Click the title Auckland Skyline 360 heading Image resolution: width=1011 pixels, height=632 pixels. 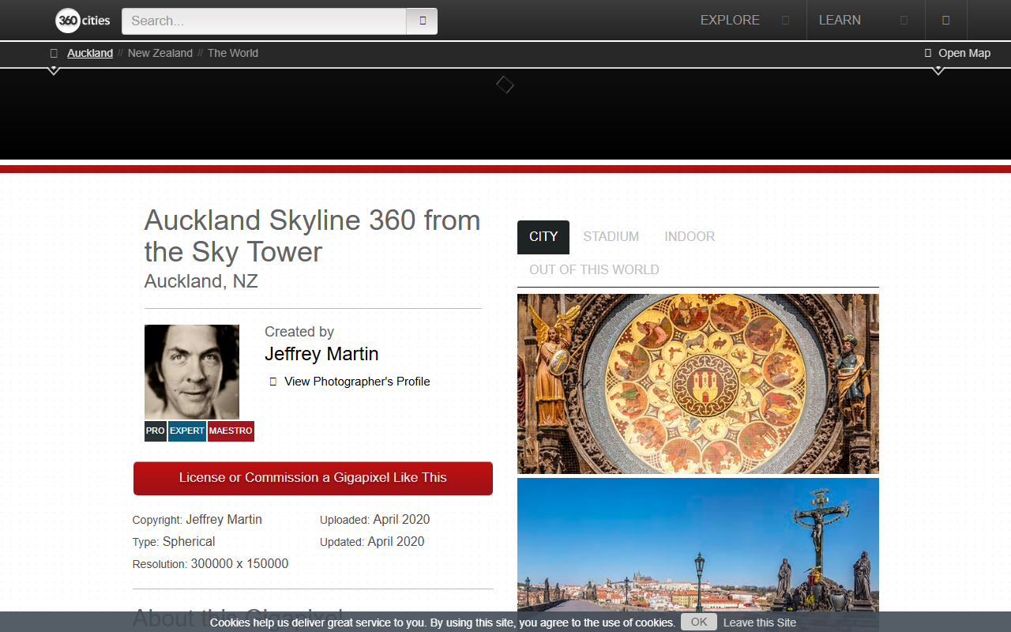pyautogui.click(x=313, y=235)
